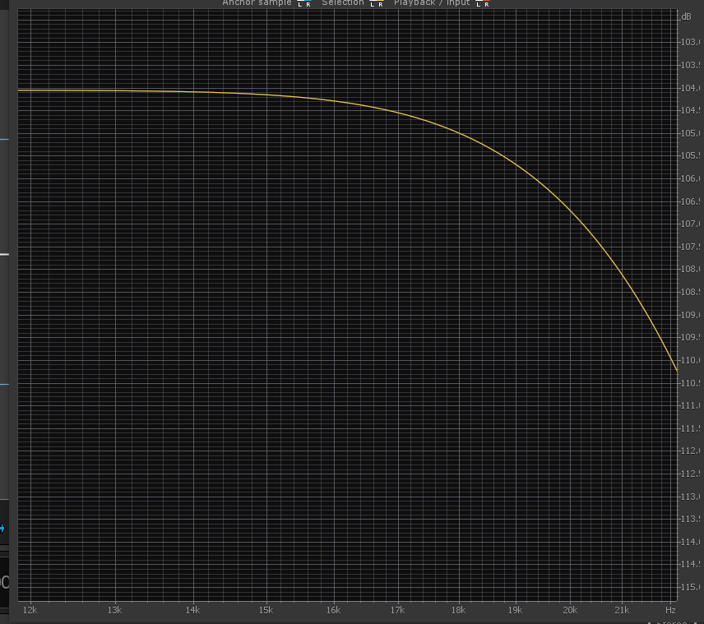Viewport: 704px width, 624px height.
Task: Toggle the Anchor sample R channel
Action: point(308,3)
